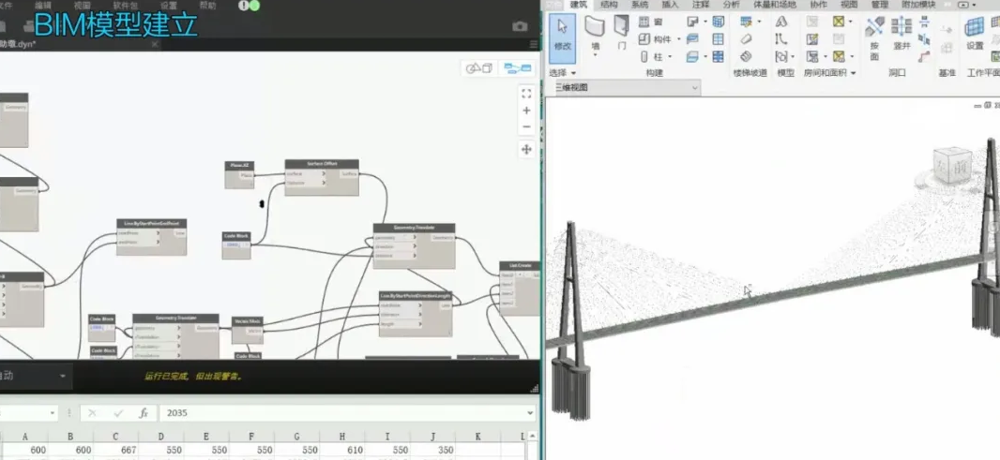This screenshot has height=460, width=1000.
Task: Open the Dynamo camera export image icon
Action: pyautogui.click(x=520, y=26)
